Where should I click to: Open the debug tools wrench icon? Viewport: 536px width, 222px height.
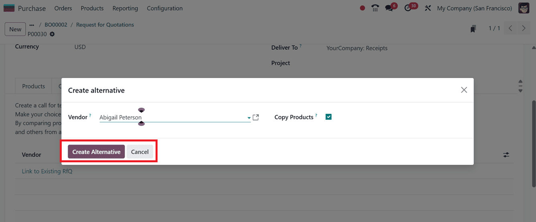pos(428,8)
